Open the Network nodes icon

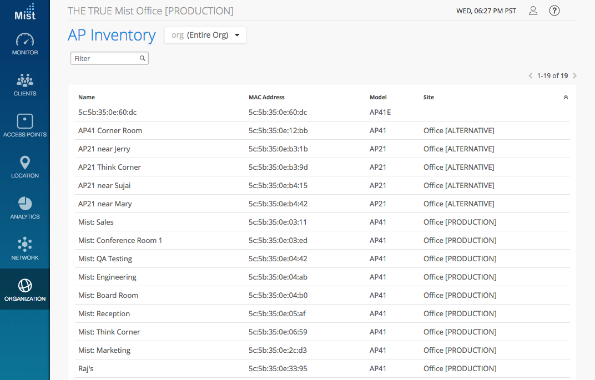pos(25,245)
